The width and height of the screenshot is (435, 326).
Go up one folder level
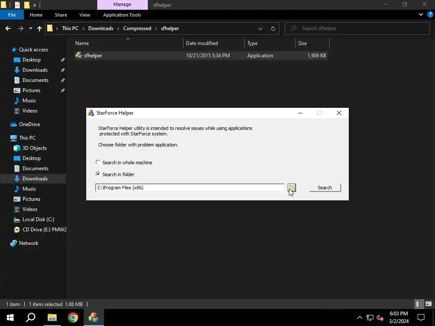[x=40, y=28]
